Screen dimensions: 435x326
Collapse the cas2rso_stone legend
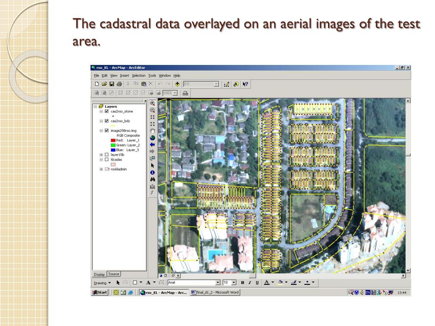[101, 112]
